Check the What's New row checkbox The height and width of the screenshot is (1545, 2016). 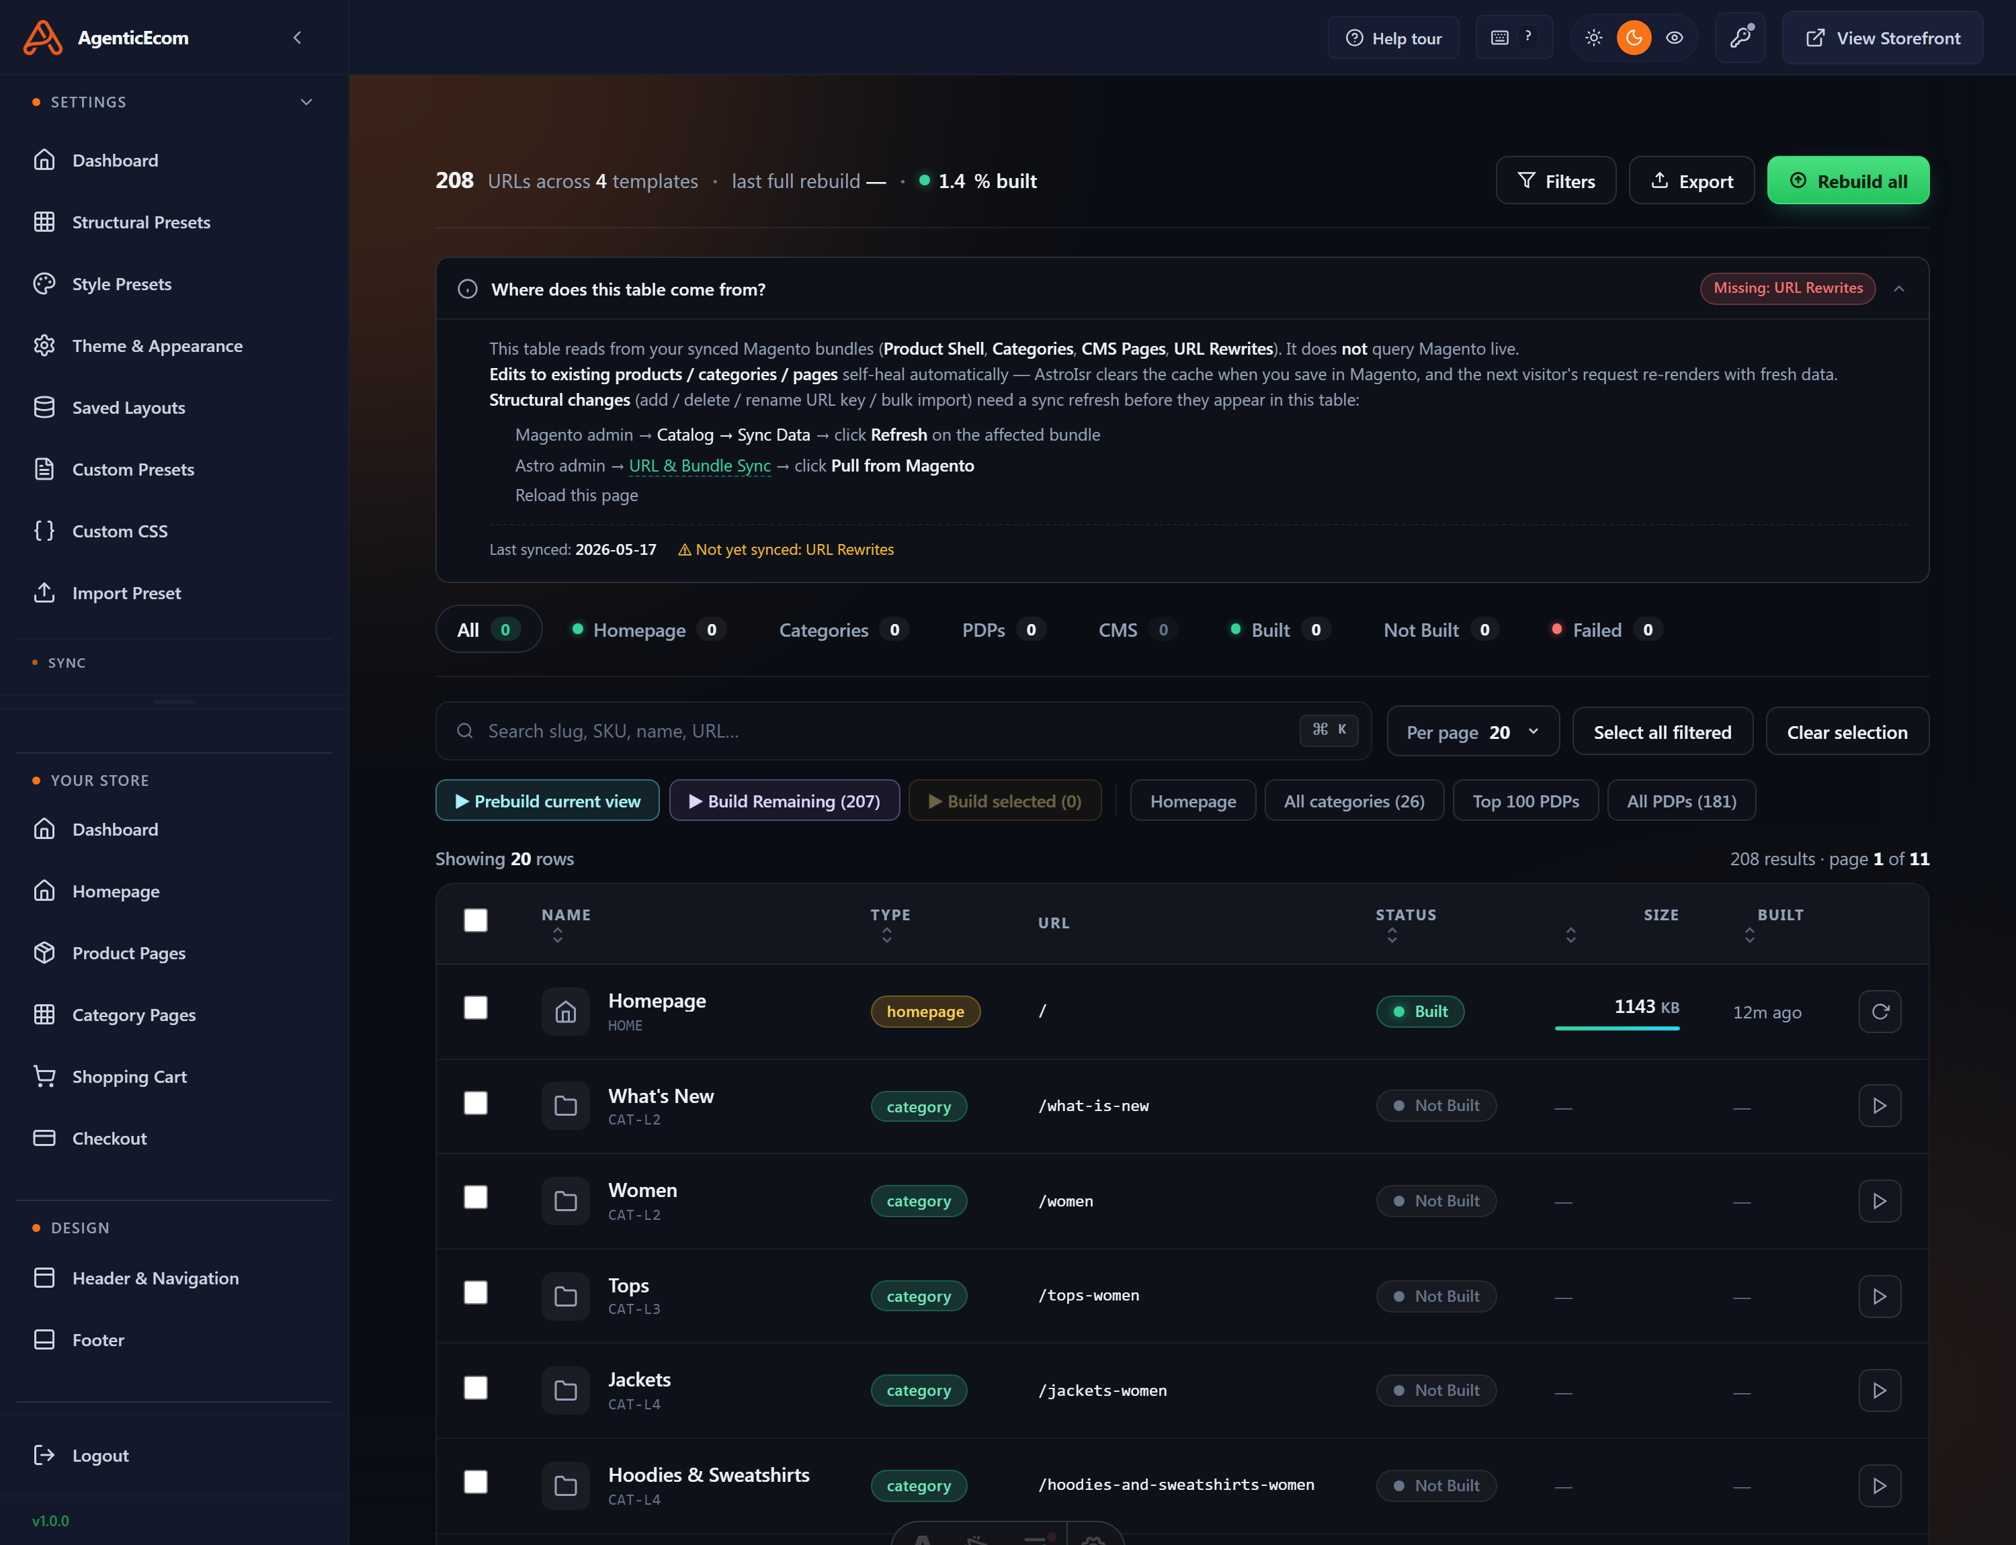pyautogui.click(x=476, y=1104)
